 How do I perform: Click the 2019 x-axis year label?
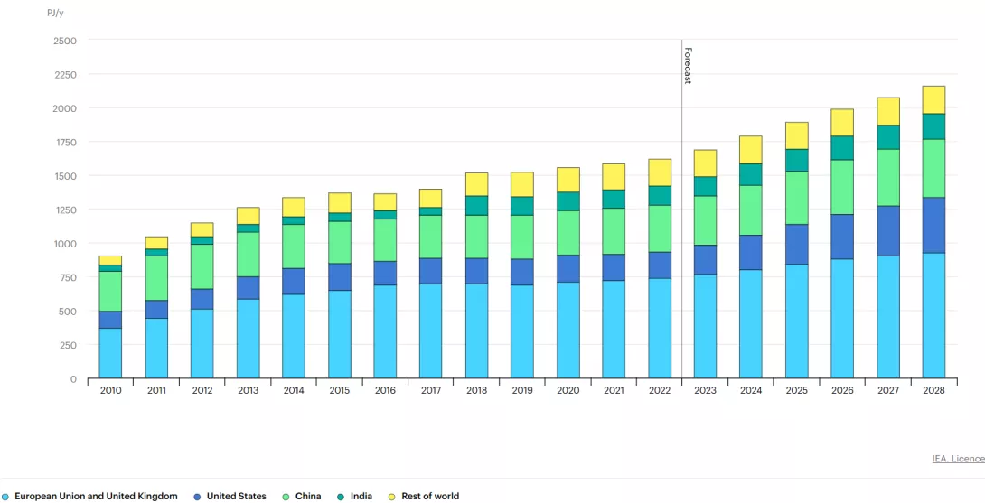pyautogui.click(x=522, y=391)
